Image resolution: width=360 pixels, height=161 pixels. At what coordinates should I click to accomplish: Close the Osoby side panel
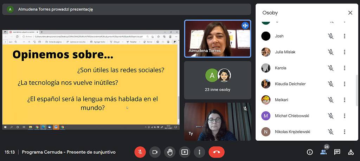[350, 13]
